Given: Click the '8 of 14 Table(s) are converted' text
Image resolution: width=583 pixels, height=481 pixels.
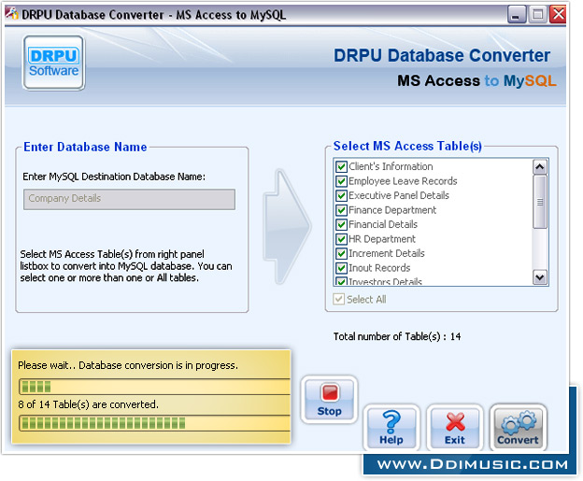Looking at the screenshot, I should tap(88, 404).
